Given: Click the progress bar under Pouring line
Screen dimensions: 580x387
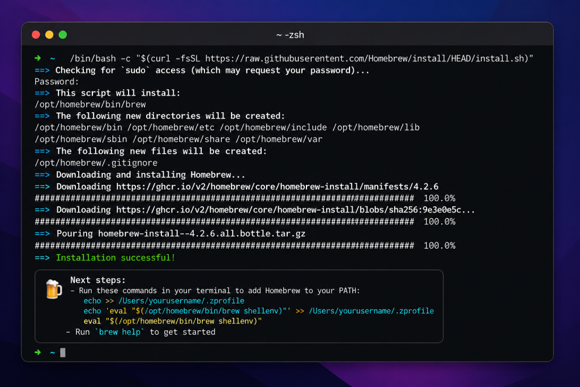Looking at the screenshot, I should click(x=224, y=246).
